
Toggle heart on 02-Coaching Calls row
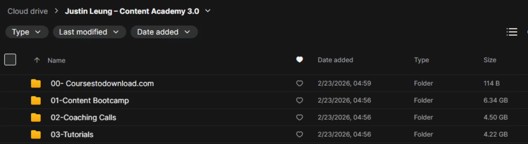point(300,117)
